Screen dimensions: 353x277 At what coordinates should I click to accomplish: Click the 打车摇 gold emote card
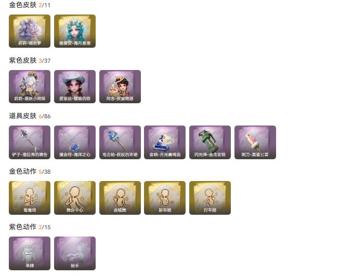[210, 198]
